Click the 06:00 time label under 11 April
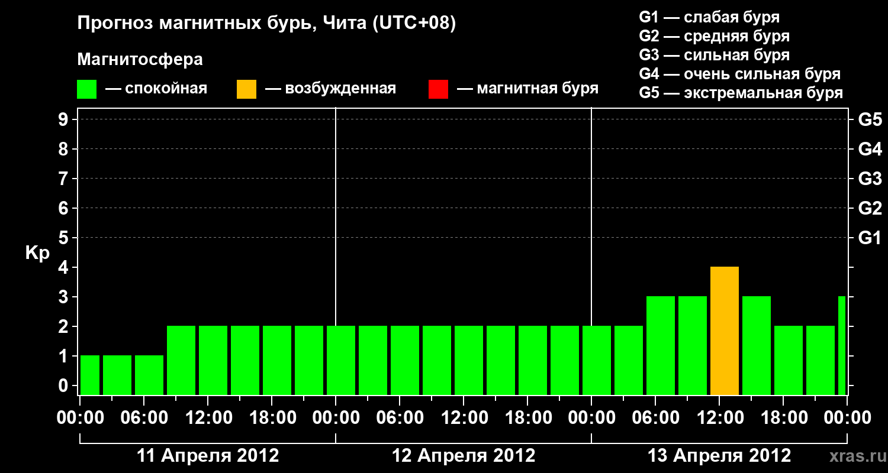Viewport: 888px width, 473px height. pos(144,418)
